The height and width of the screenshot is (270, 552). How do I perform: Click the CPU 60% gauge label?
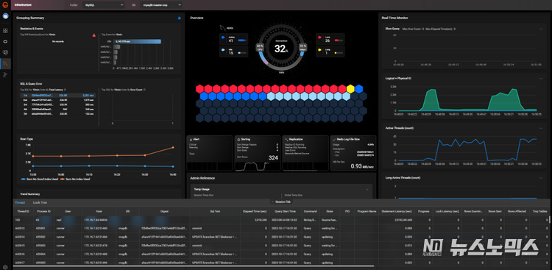[x=260, y=47]
